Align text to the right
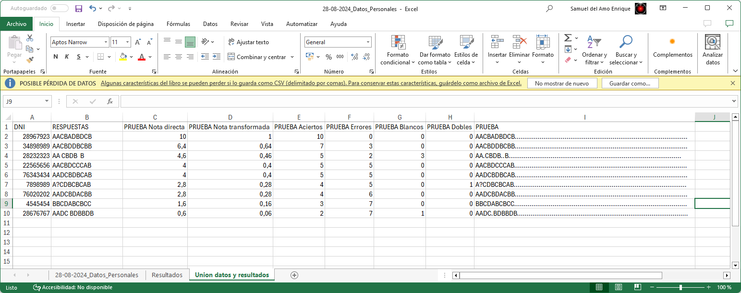The height and width of the screenshot is (293, 741). click(x=190, y=57)
